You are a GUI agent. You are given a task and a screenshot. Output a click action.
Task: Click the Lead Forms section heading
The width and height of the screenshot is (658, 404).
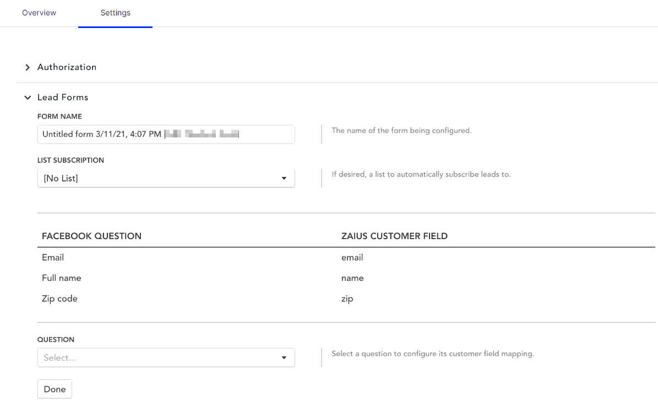[63, 97]
